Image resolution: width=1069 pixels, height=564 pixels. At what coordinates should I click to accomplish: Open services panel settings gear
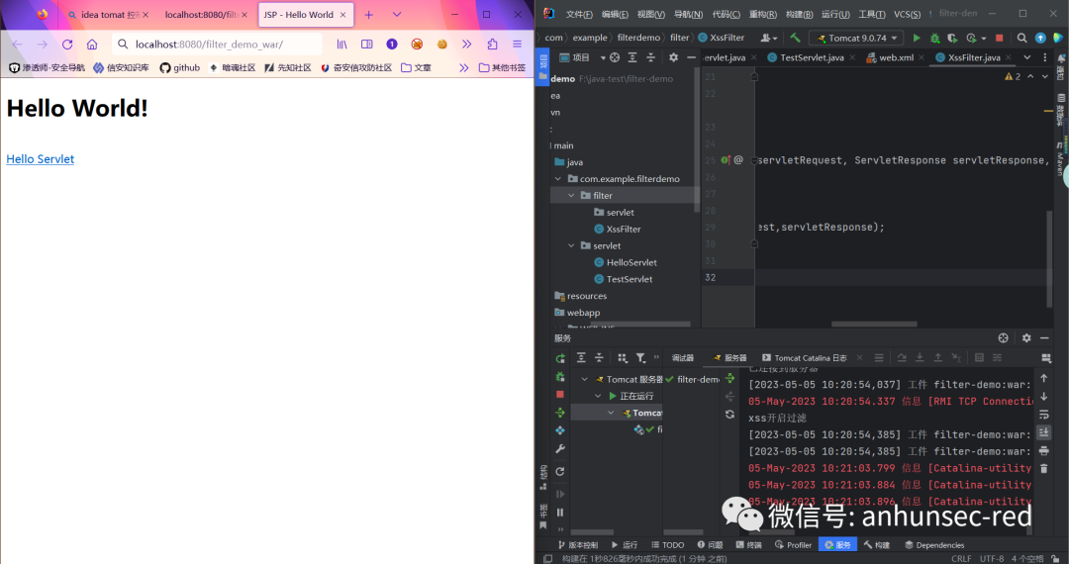(x=1026, y=337)
